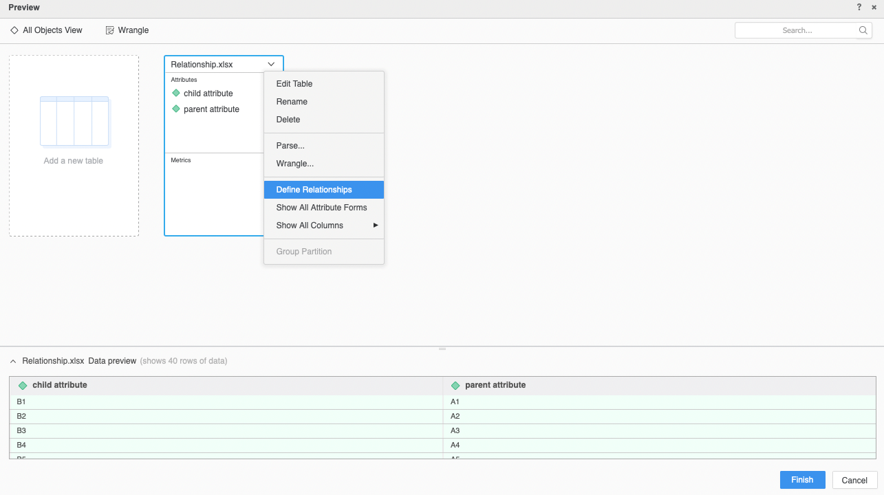
Task: Click the Add a new table icon
Action: pos(74,122)
